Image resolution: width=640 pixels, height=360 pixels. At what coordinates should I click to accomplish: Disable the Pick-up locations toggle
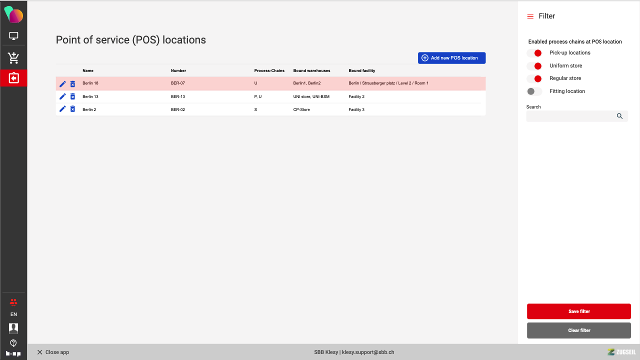tap(534, 53)
